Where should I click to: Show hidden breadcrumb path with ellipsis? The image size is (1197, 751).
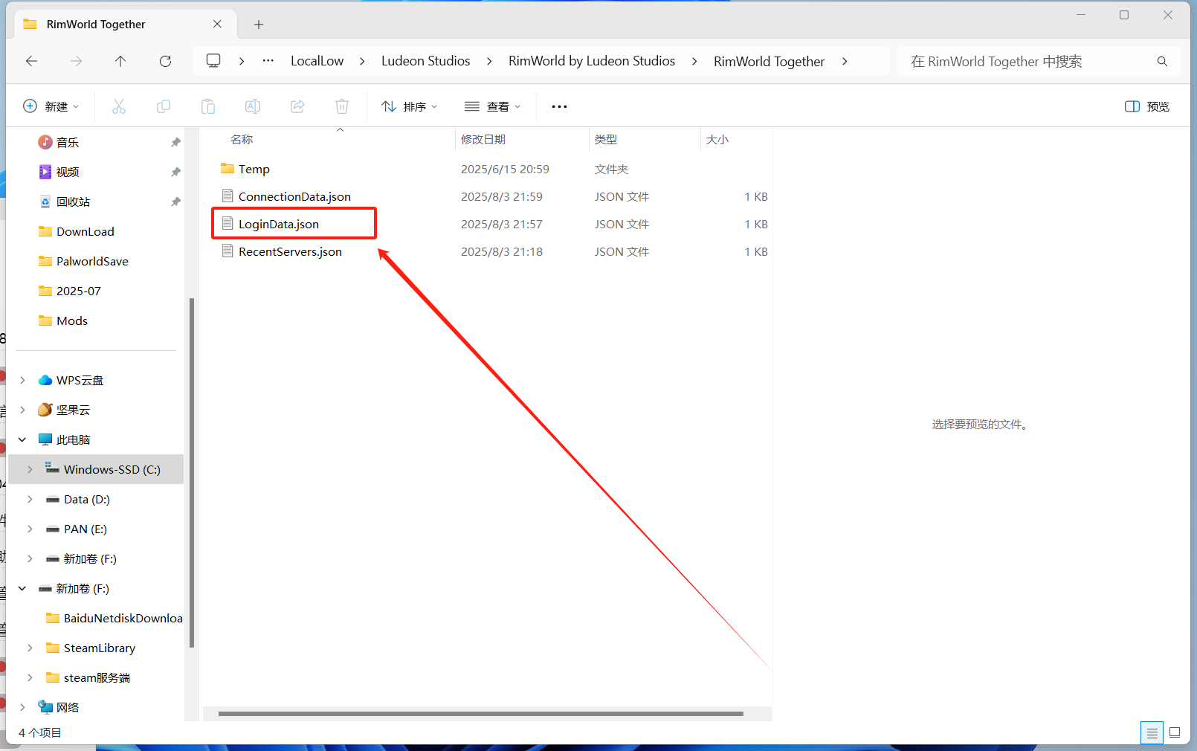[268, 61]
